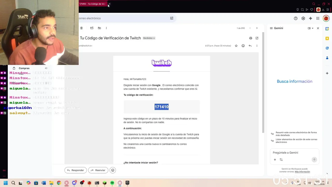Screen dimensions: 332x187
Task: Open Discord from the taskbar
Action: tap(74, 183)
